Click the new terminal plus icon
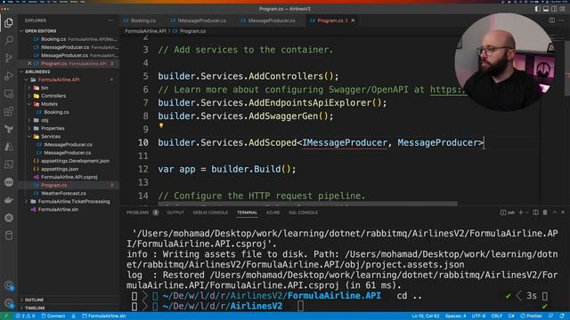Image resolution: width=570 pixels, height=320 pixels. [x=520, y=212]
